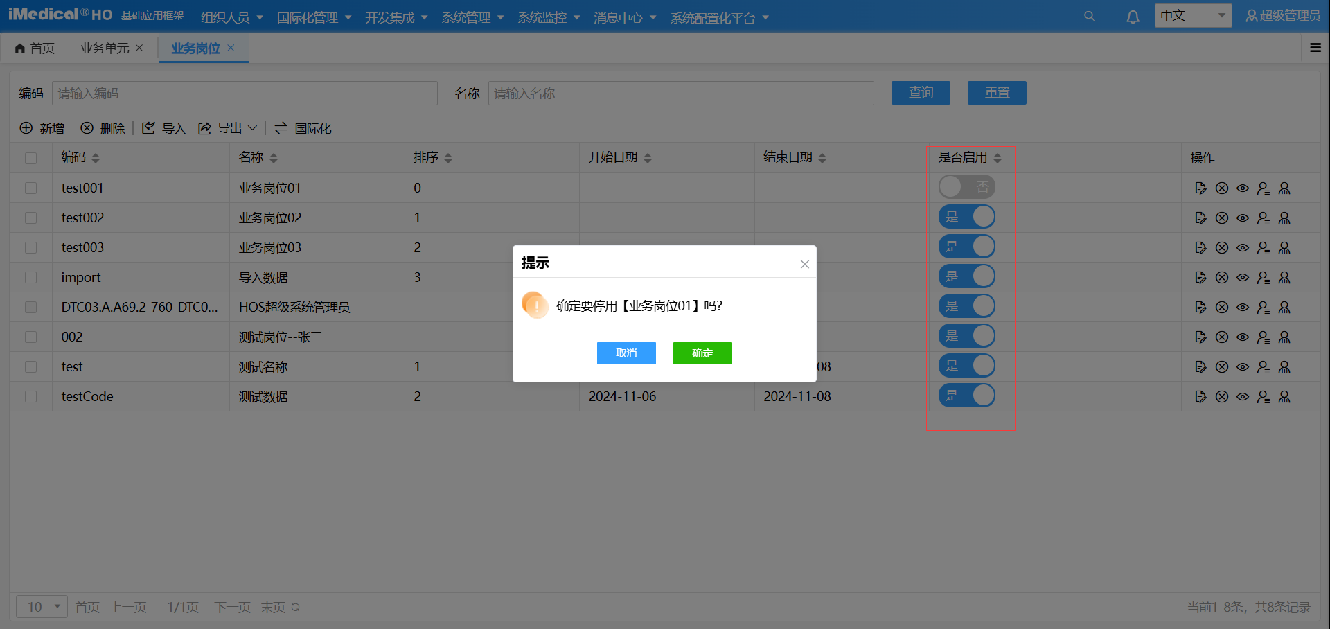
Task: Close the 业务岗位 tab
Action: (231, 48)
